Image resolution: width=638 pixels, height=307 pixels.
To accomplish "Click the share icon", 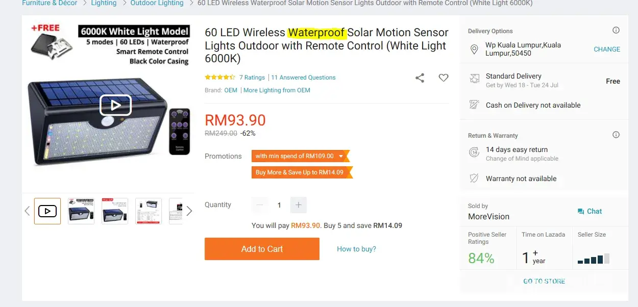I will 420,78.
